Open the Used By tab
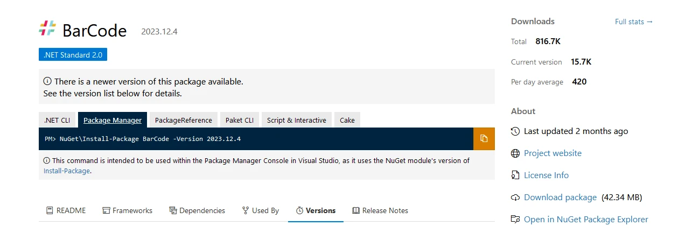The image size is (693, 233). click(x=261, y=210)
